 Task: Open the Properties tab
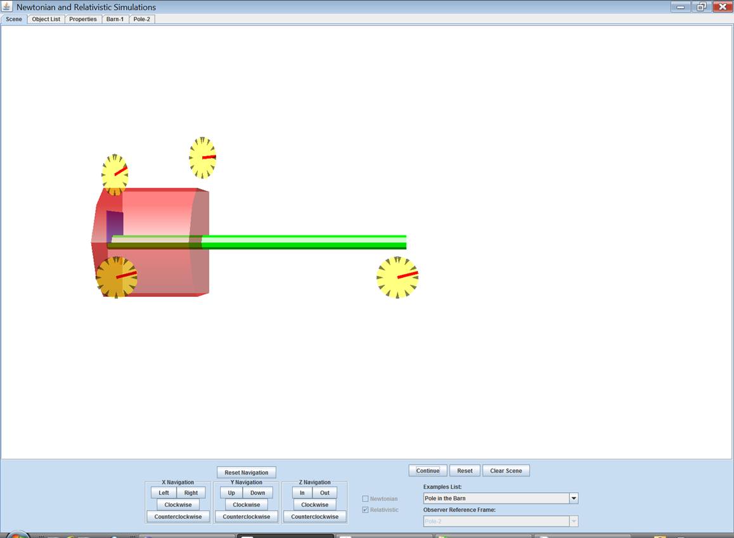pyautogui.click(x=83, y=19)
